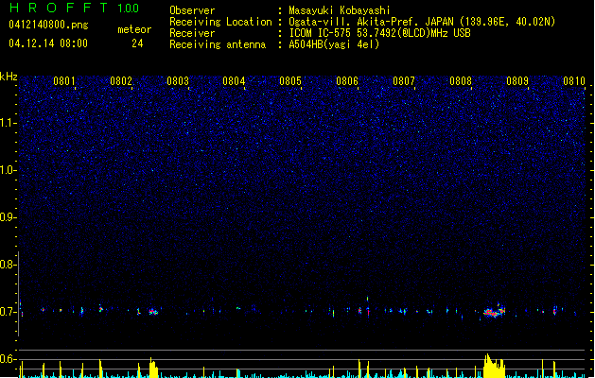Click the meteor label
Image resolution: width=595 pixels, height=378 pixels.
134,29
